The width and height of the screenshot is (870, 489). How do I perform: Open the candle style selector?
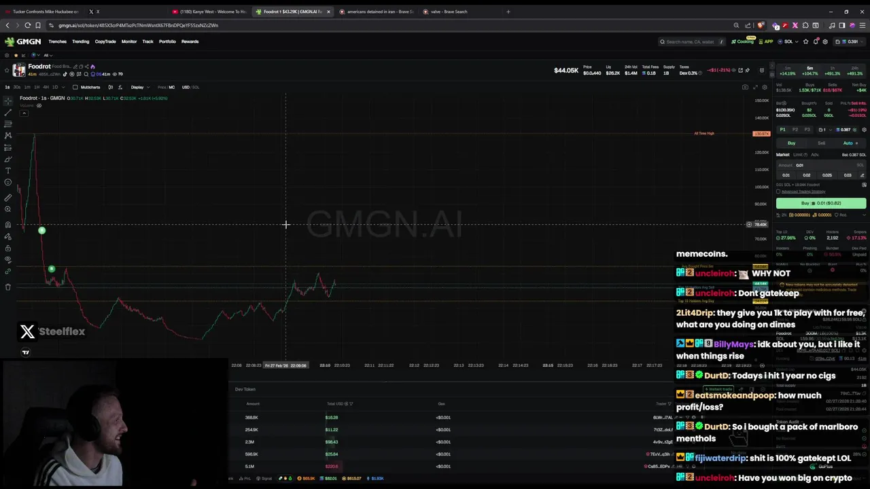coord(111,87)
